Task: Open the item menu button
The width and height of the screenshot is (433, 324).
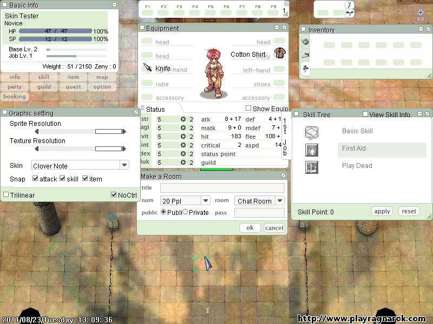Action: tap(73, 77)
